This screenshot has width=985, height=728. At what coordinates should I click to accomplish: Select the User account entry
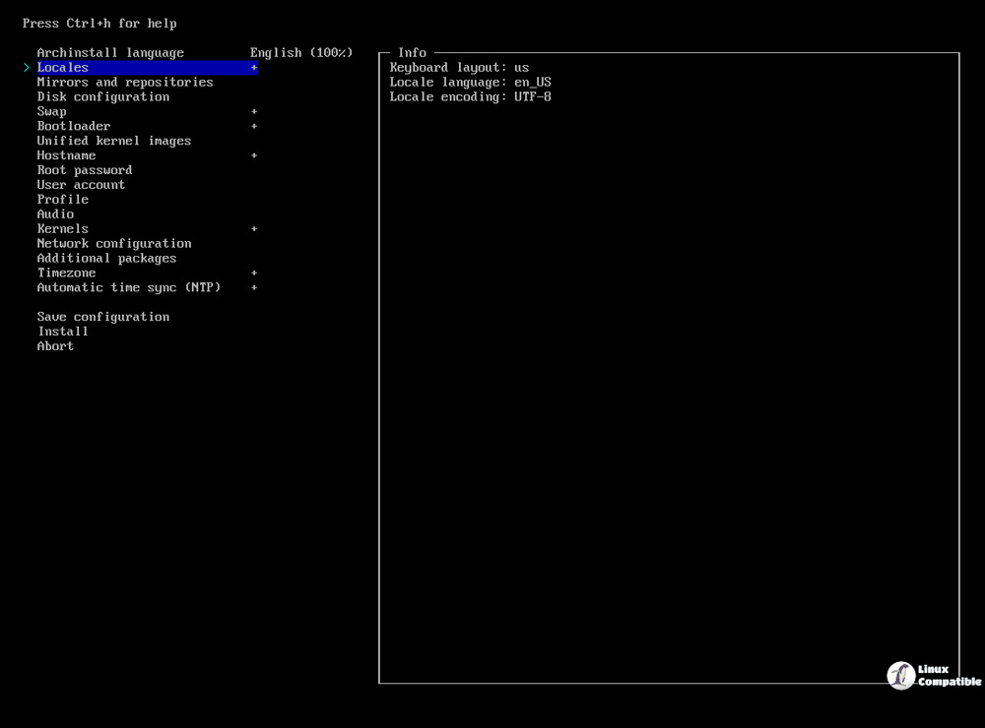coord(80,184)
